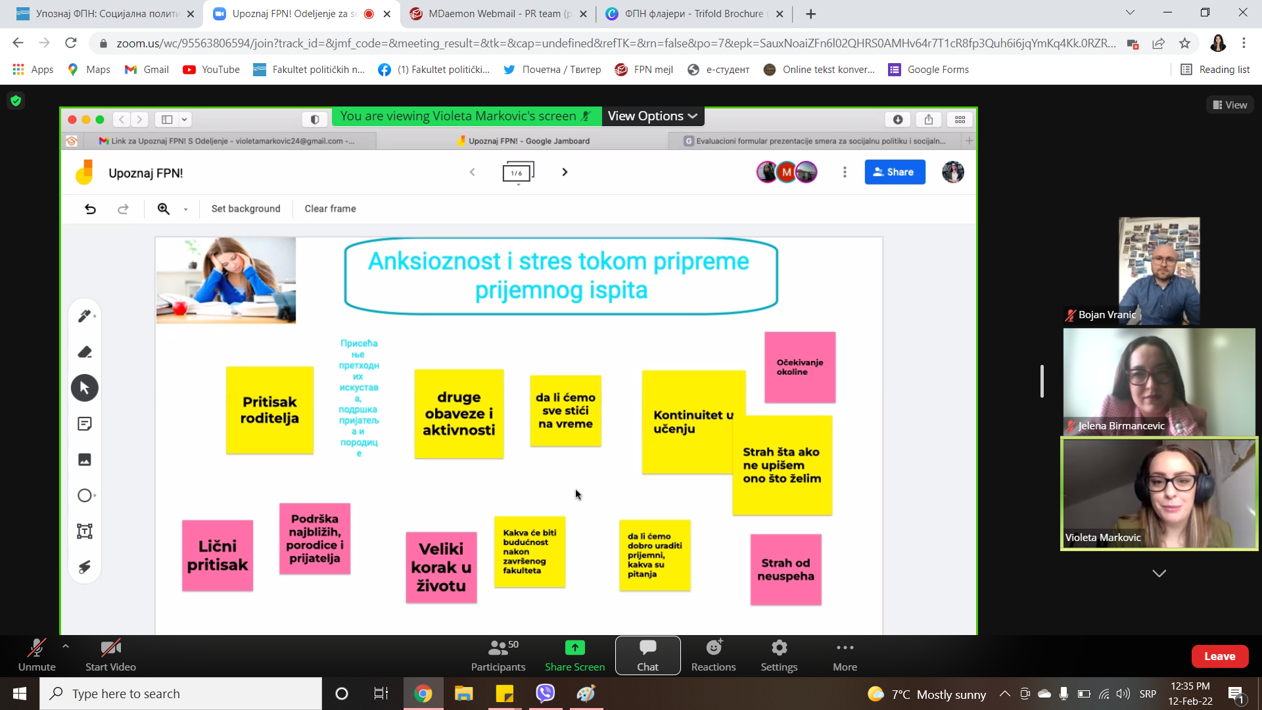Screen dimensions: 1262x710
Task: Open File Explorer from taskbar
Action: (463, 694)
